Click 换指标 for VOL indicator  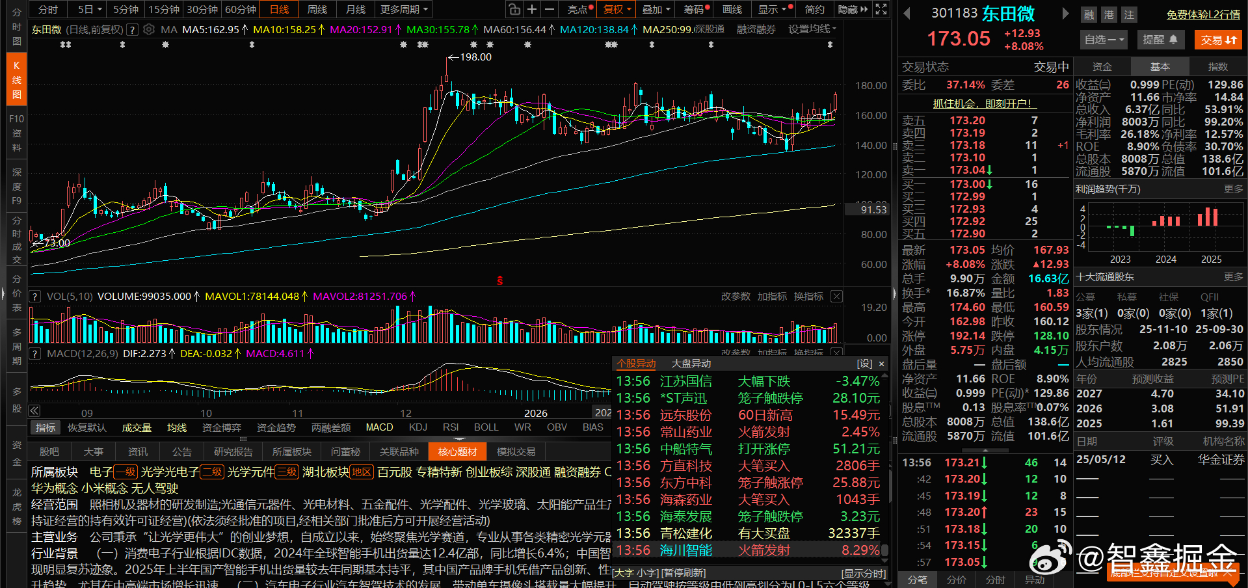808,297
